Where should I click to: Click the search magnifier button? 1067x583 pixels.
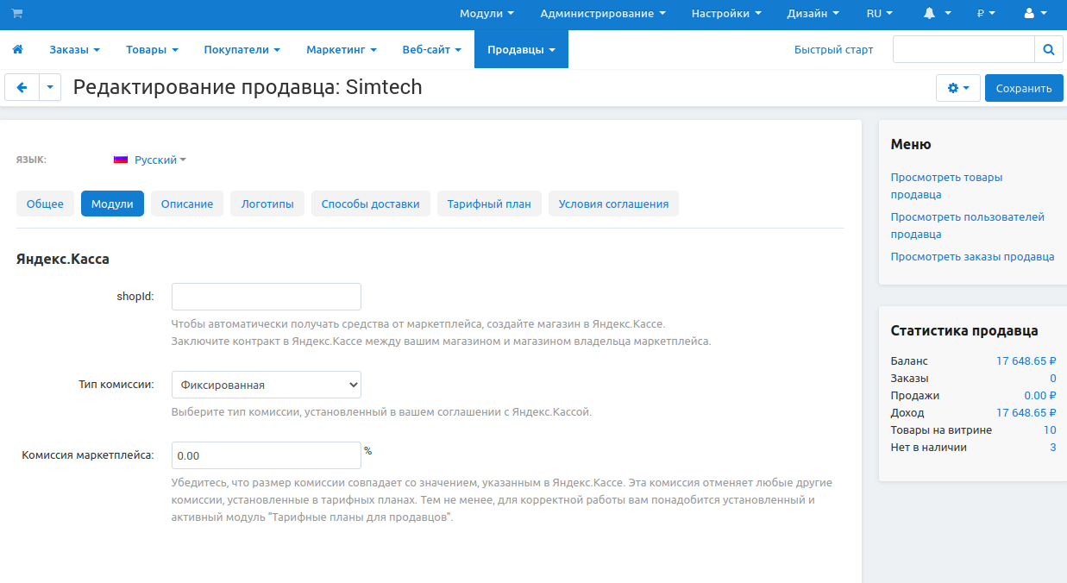pyautogui.click(x=1049, y=50)
